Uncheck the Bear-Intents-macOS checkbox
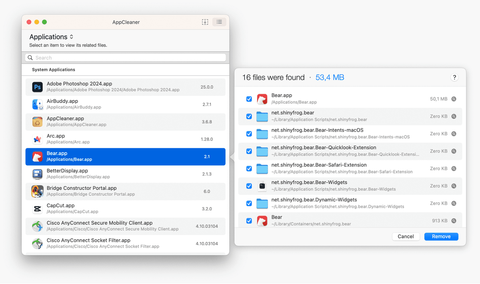 pos(249,134)
